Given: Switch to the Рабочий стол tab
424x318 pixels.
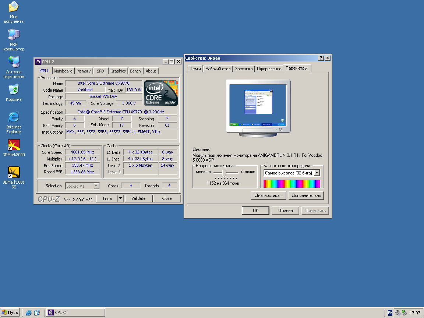Looking at the screenshot, I should coord(218,69).
